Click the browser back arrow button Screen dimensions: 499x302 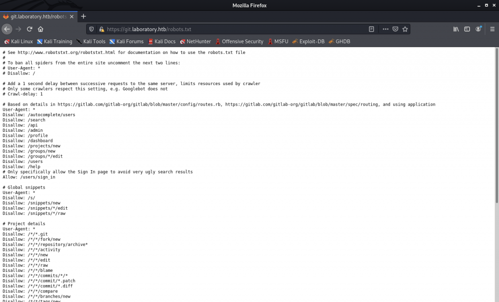pyautogui.click(x=7, y=29)
